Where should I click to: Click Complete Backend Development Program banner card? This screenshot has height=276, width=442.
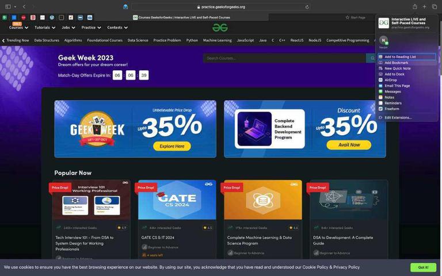269,129
